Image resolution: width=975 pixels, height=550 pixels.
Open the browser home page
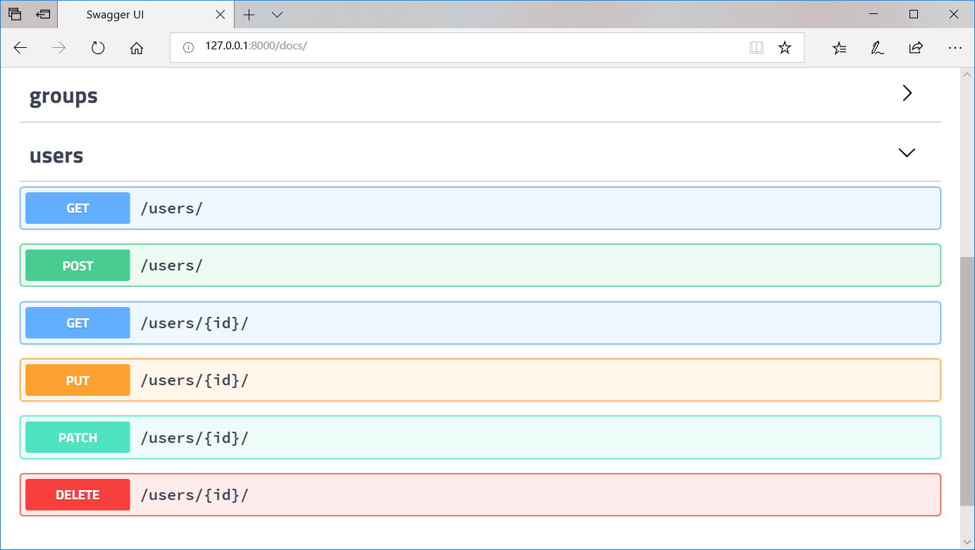(137, 48)
